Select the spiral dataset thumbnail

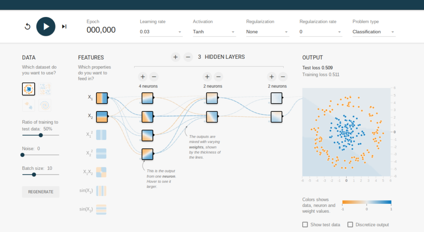tap(45, 105)
